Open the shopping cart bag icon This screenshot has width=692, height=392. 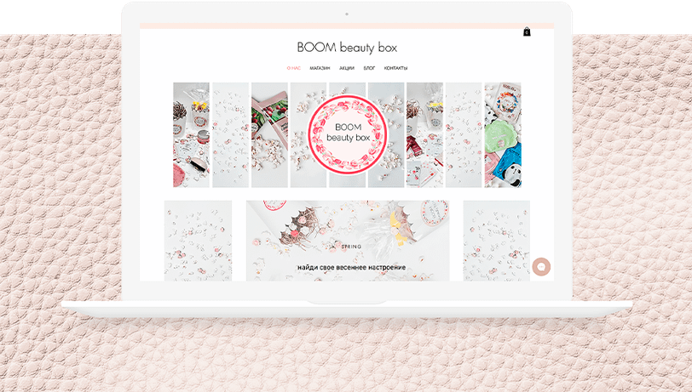(x=527, y=31)
